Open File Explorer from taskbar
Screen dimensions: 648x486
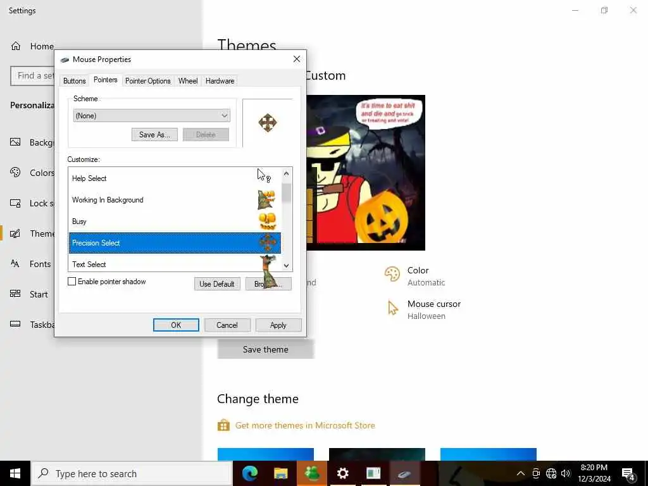pyautogui.click(x=280, y=473)
